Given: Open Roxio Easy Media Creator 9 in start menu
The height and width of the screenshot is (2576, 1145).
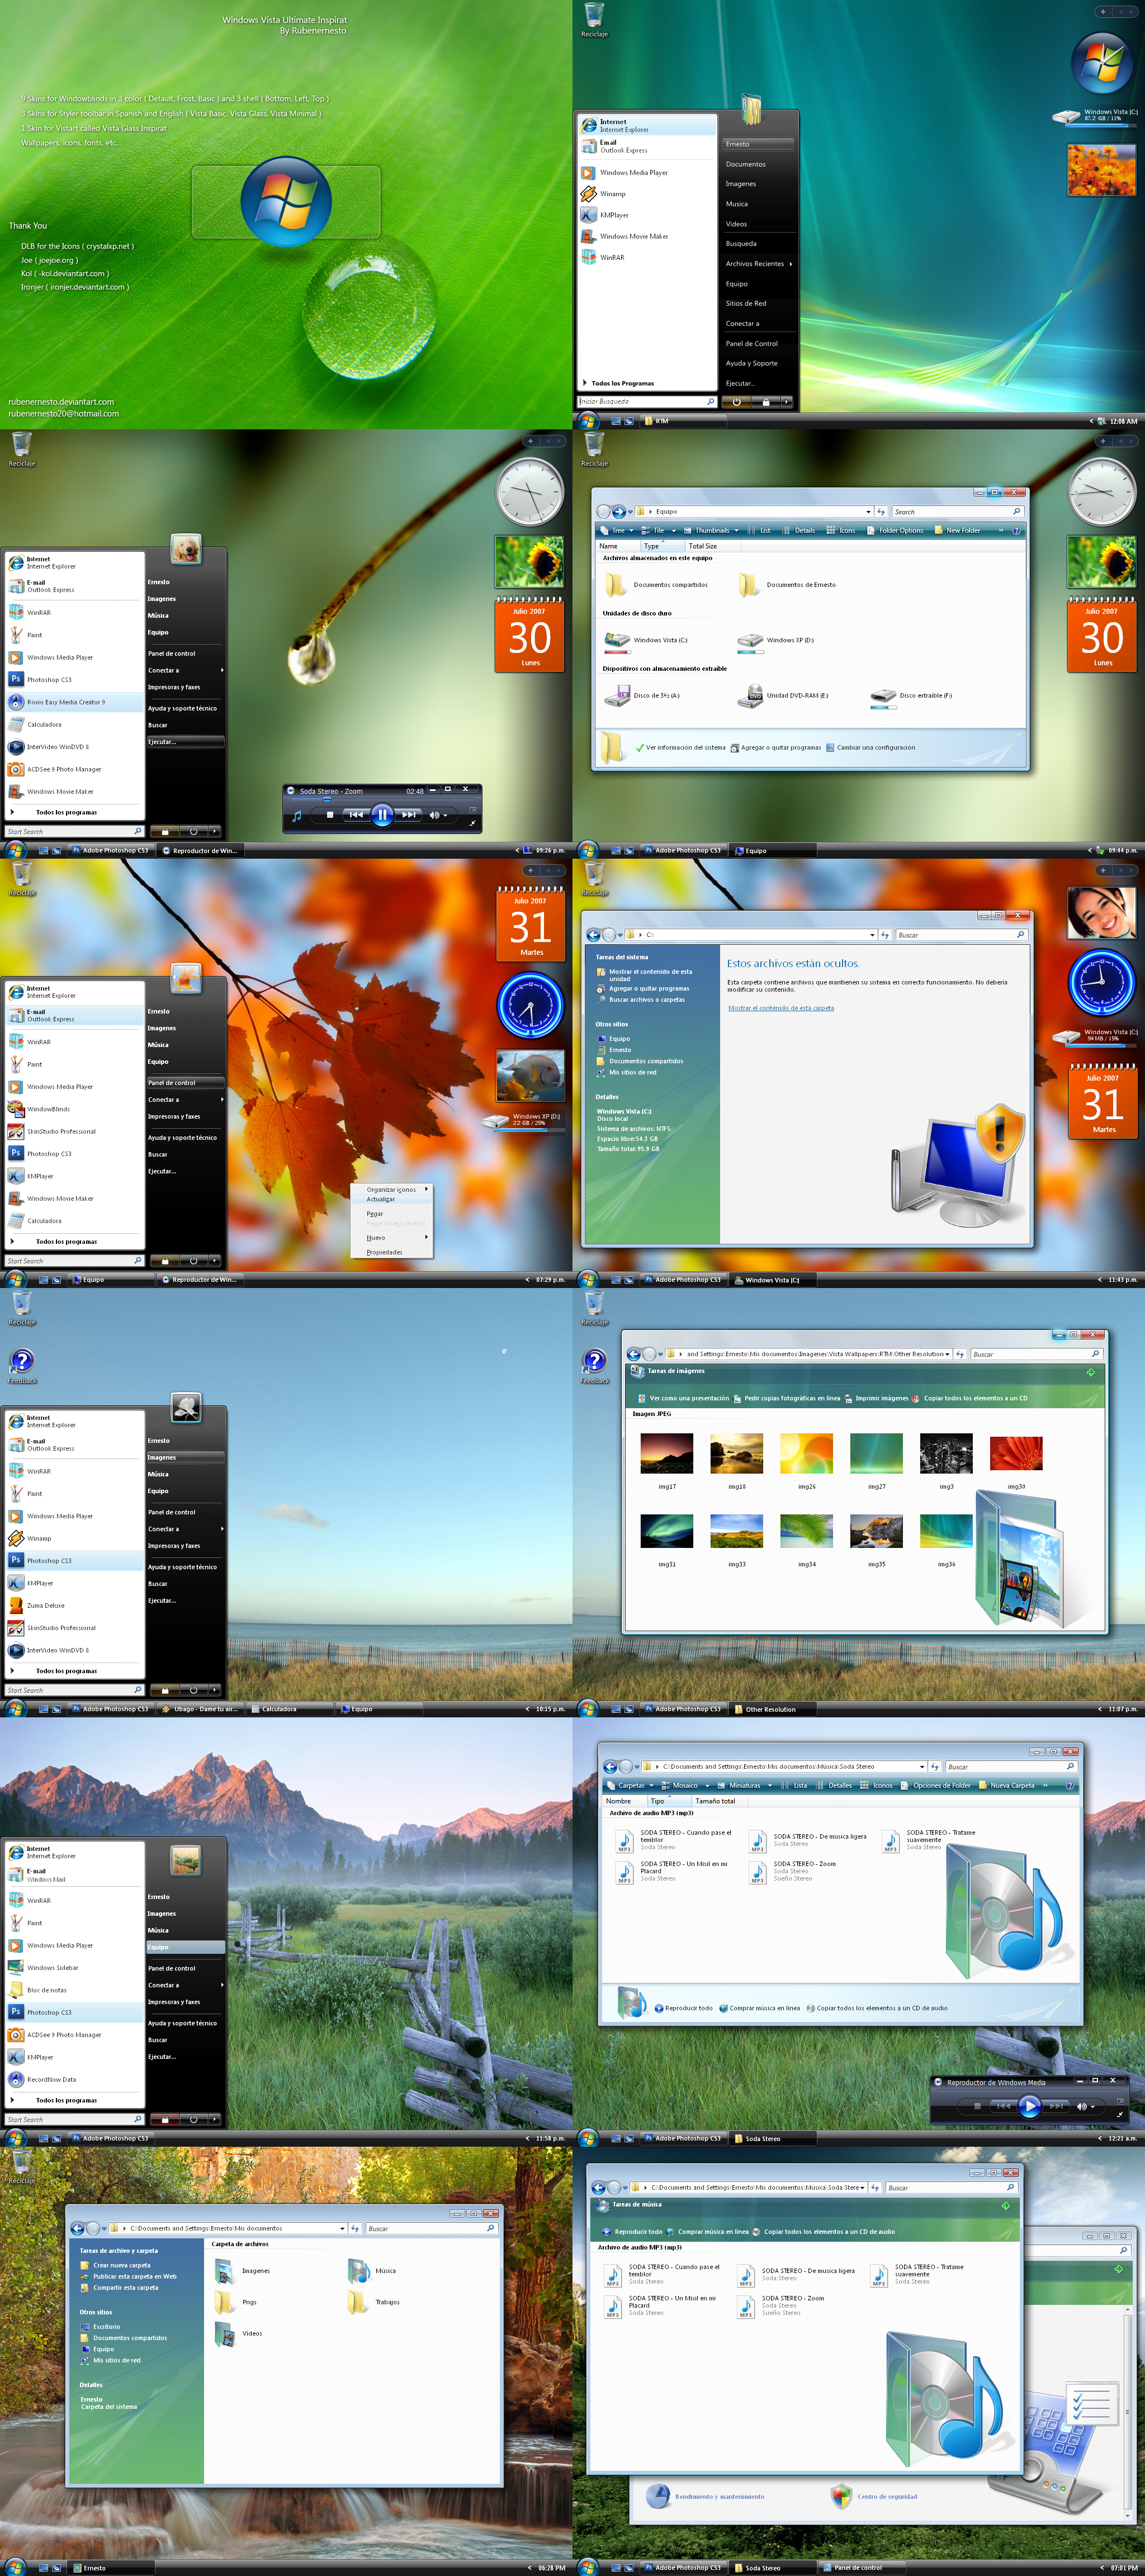Looking at the screenshot, I should (x=75, y=702).
